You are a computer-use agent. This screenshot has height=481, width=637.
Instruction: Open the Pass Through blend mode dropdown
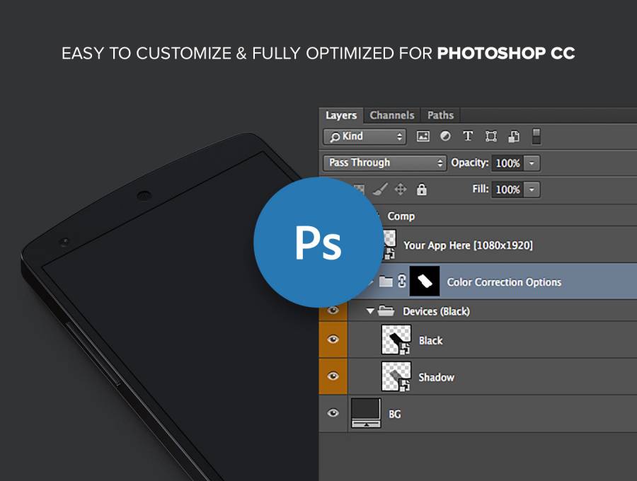[385, 163]
